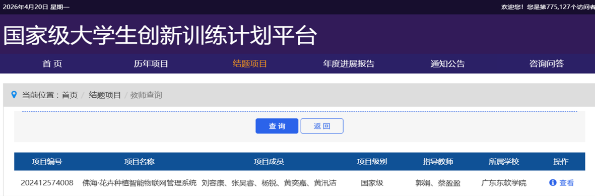
Task: Click the 所属学校 column header
Action: [x=503, y=161]
